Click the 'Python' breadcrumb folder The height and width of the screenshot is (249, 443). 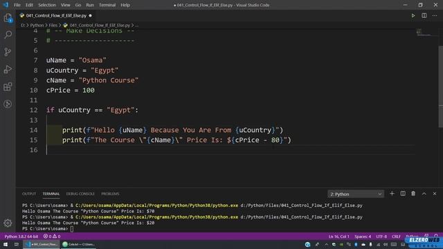[x=37, y=25]
